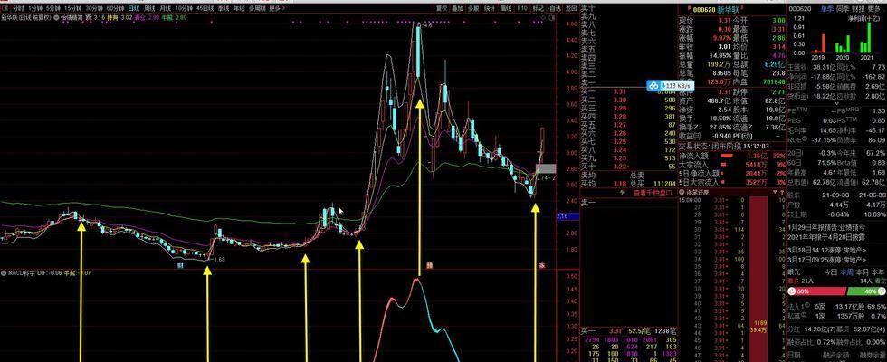This screenshot has height=362, width=887.
Task: Switch to the 月线 monthly chart
Action: click(166, 8)
